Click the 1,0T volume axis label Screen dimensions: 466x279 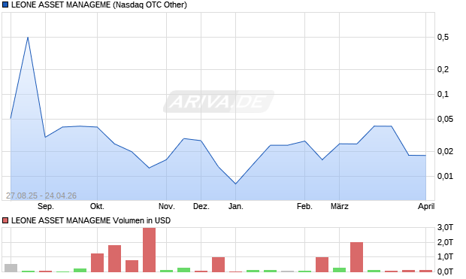click(x=445, y=256)
